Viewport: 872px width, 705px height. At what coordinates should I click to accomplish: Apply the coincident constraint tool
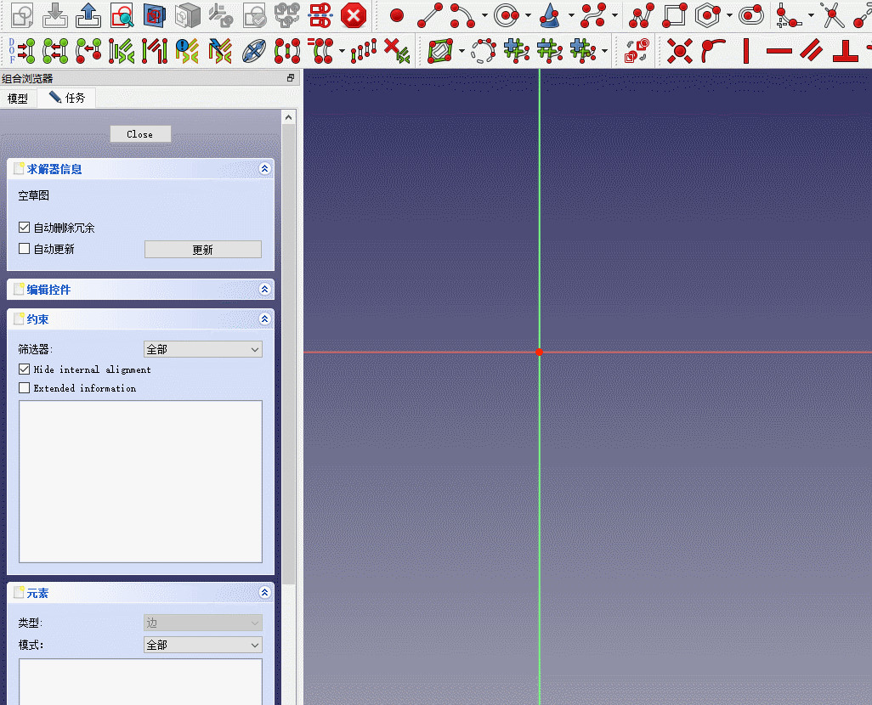(679, 51)
